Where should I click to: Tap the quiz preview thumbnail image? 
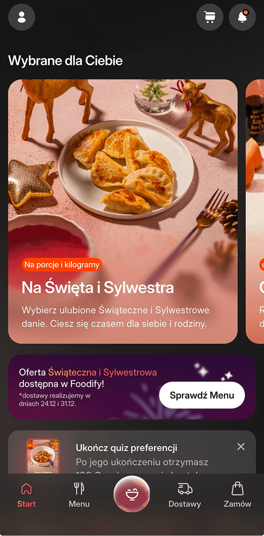(x=43, y=456)
